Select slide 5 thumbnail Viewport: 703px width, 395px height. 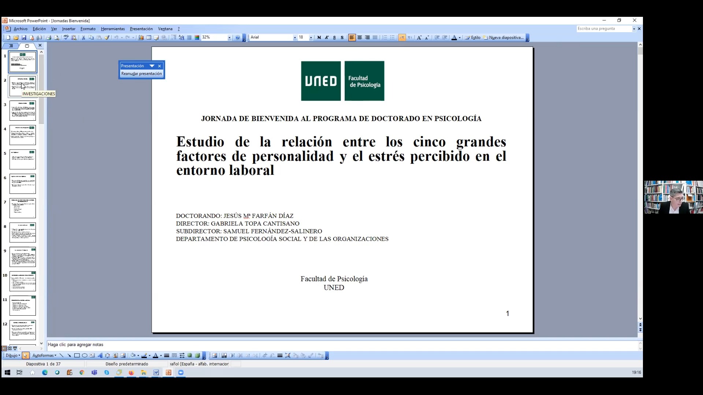(x=23, y=159)
